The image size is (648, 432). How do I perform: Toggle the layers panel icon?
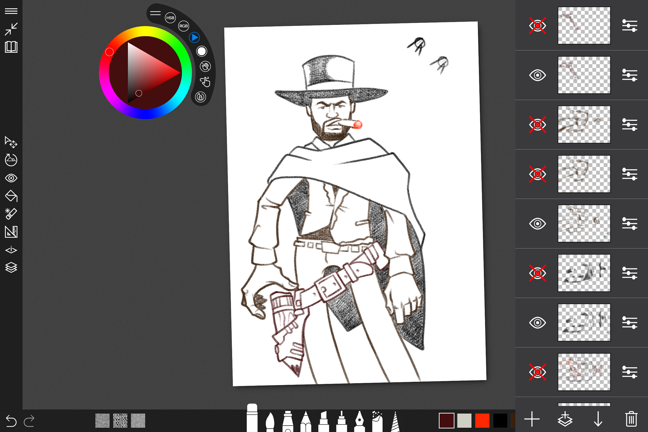[11, 267]
